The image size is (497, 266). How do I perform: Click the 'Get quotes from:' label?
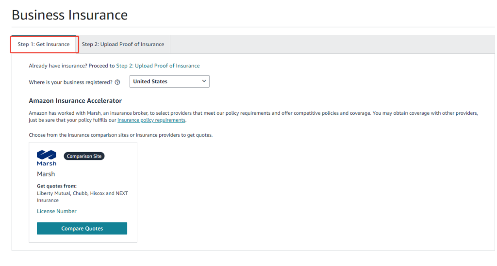57,186
